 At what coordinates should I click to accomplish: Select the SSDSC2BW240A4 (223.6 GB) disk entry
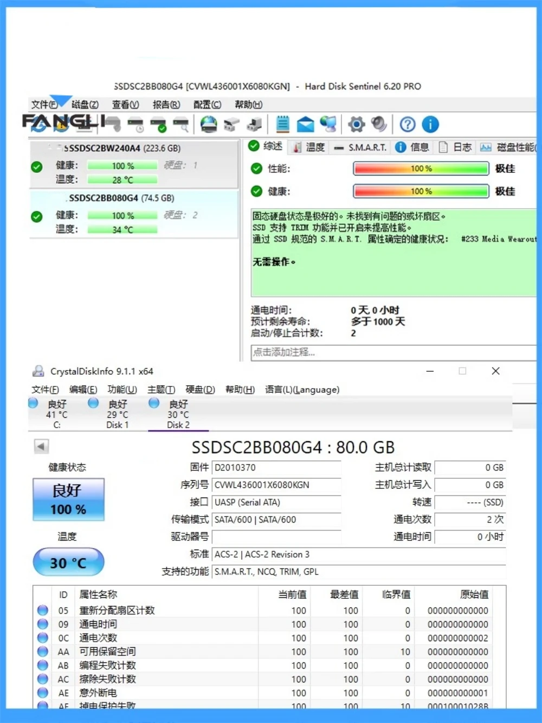pyautogui.click(x=134, y=164)
